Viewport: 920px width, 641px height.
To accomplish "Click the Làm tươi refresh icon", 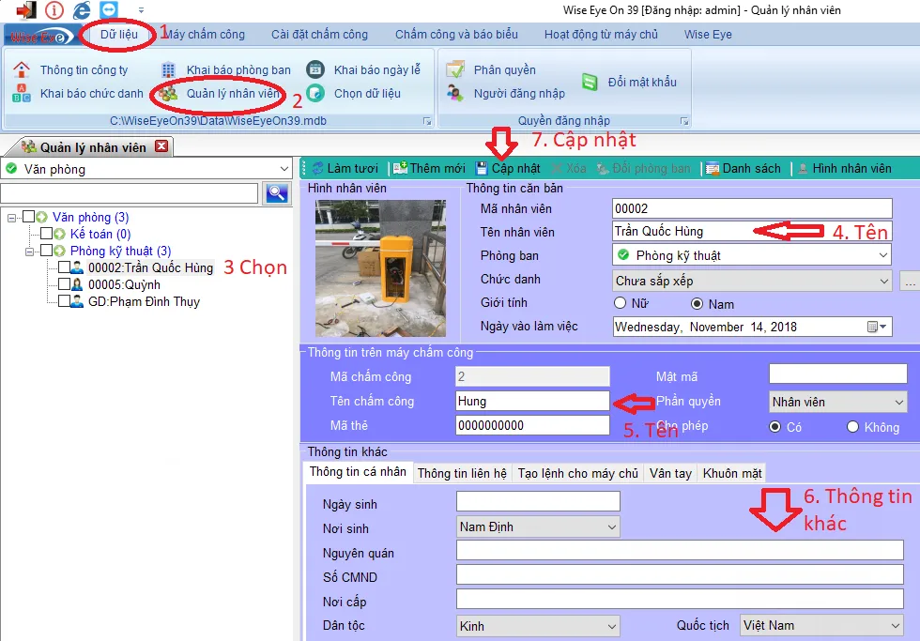I will [316, 169].
